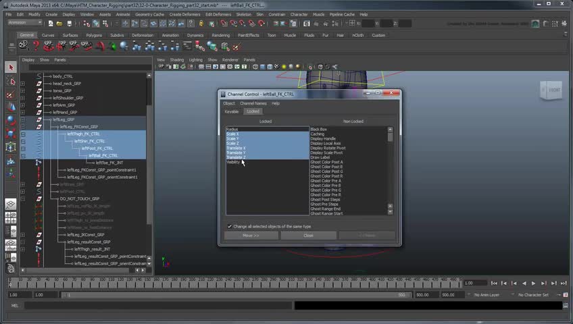Image resolution: width=573 pixels, height=324 pixels.
Task: Select the arrow Select tool in toolbox
Action: point(11,67)
